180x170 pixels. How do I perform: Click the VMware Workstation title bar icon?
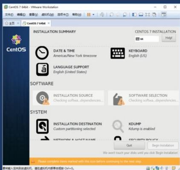coord(6,7)
